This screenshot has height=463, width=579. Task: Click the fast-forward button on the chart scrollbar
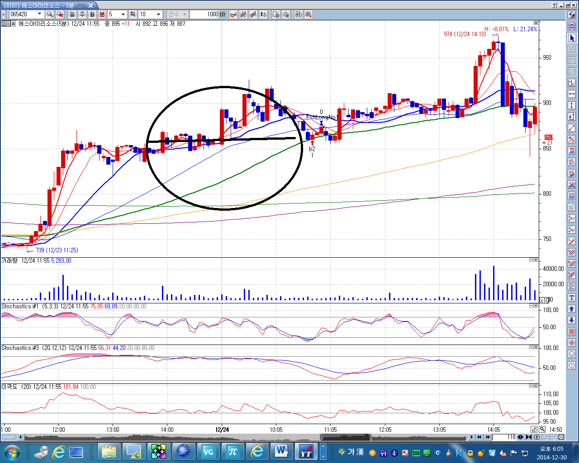(x=488, y=437)
